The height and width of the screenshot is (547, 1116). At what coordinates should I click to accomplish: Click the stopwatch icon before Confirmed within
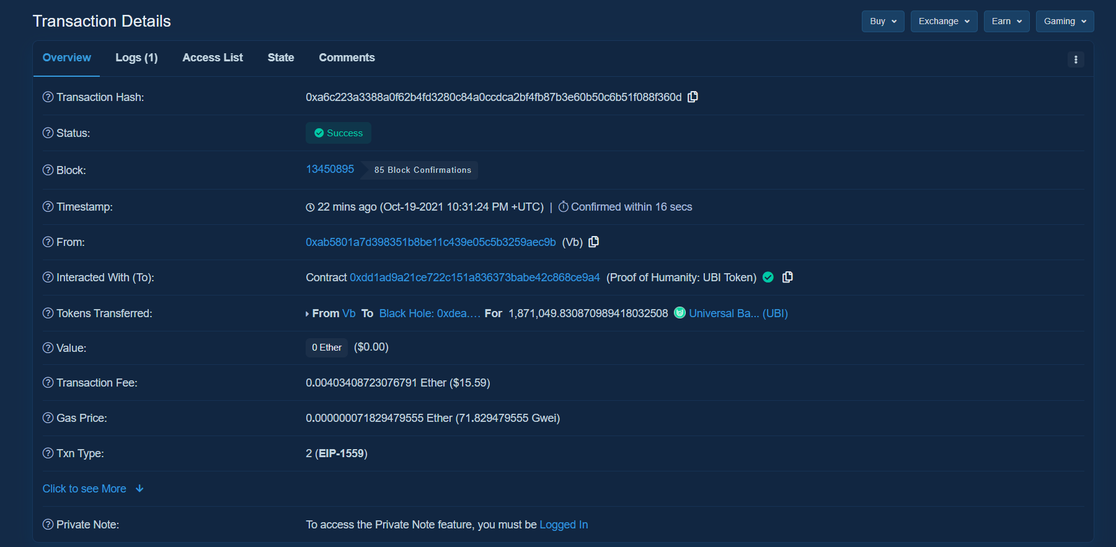coord(563,206)
